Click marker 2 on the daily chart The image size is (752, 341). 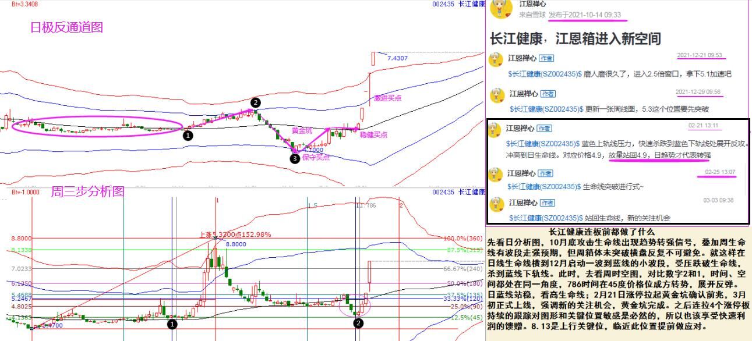[x=256, y=102]
